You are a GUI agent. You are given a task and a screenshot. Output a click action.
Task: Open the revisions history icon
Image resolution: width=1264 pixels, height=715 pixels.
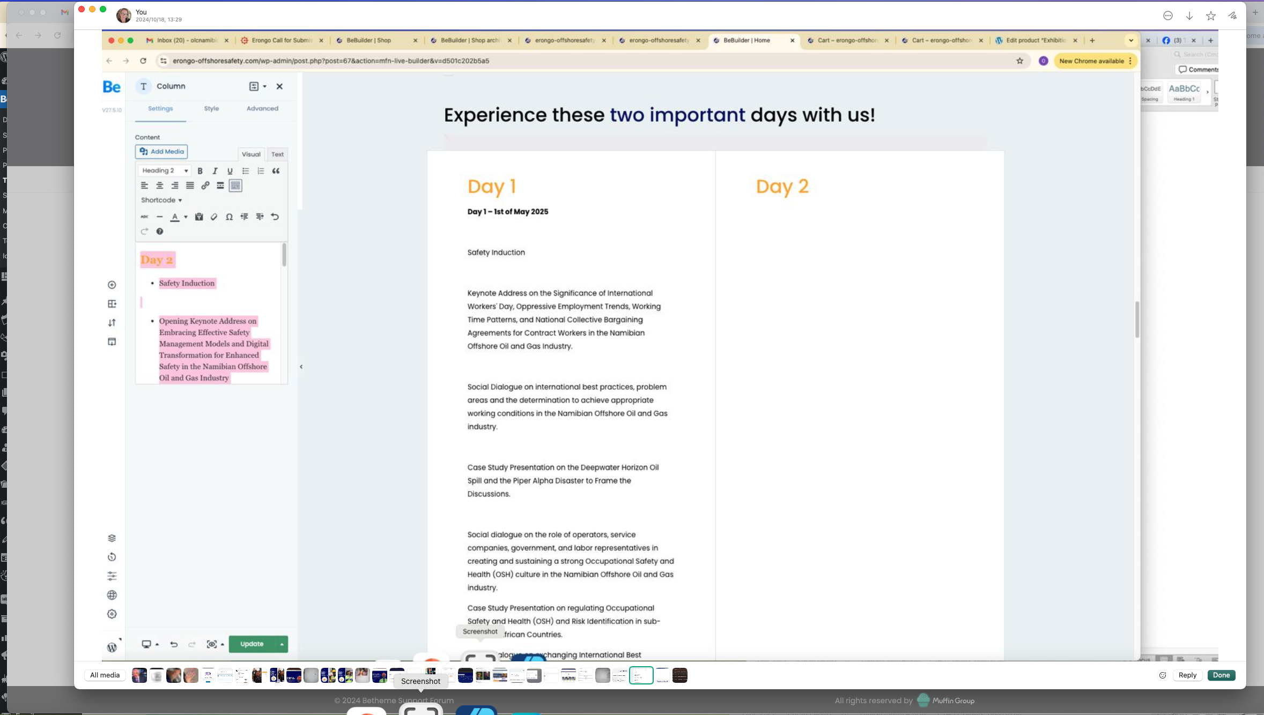tap(112, 557)
